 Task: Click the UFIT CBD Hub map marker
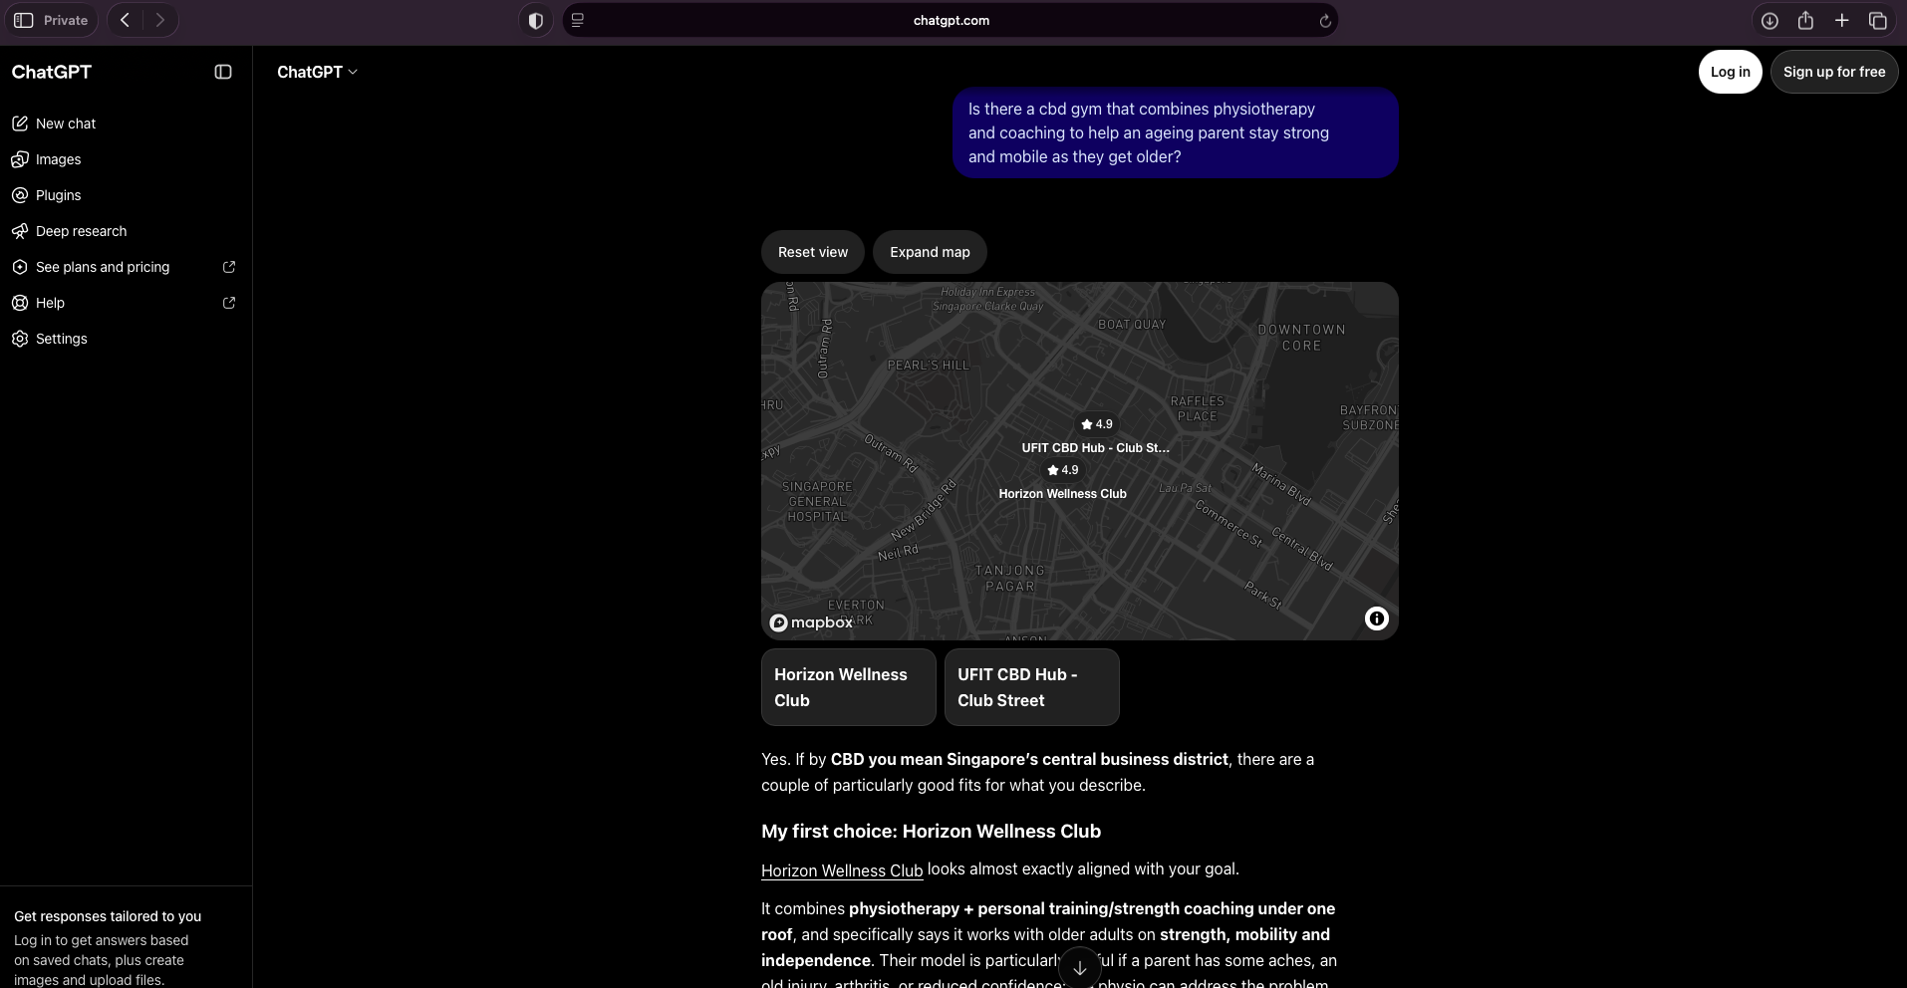tap(1097, 424)
